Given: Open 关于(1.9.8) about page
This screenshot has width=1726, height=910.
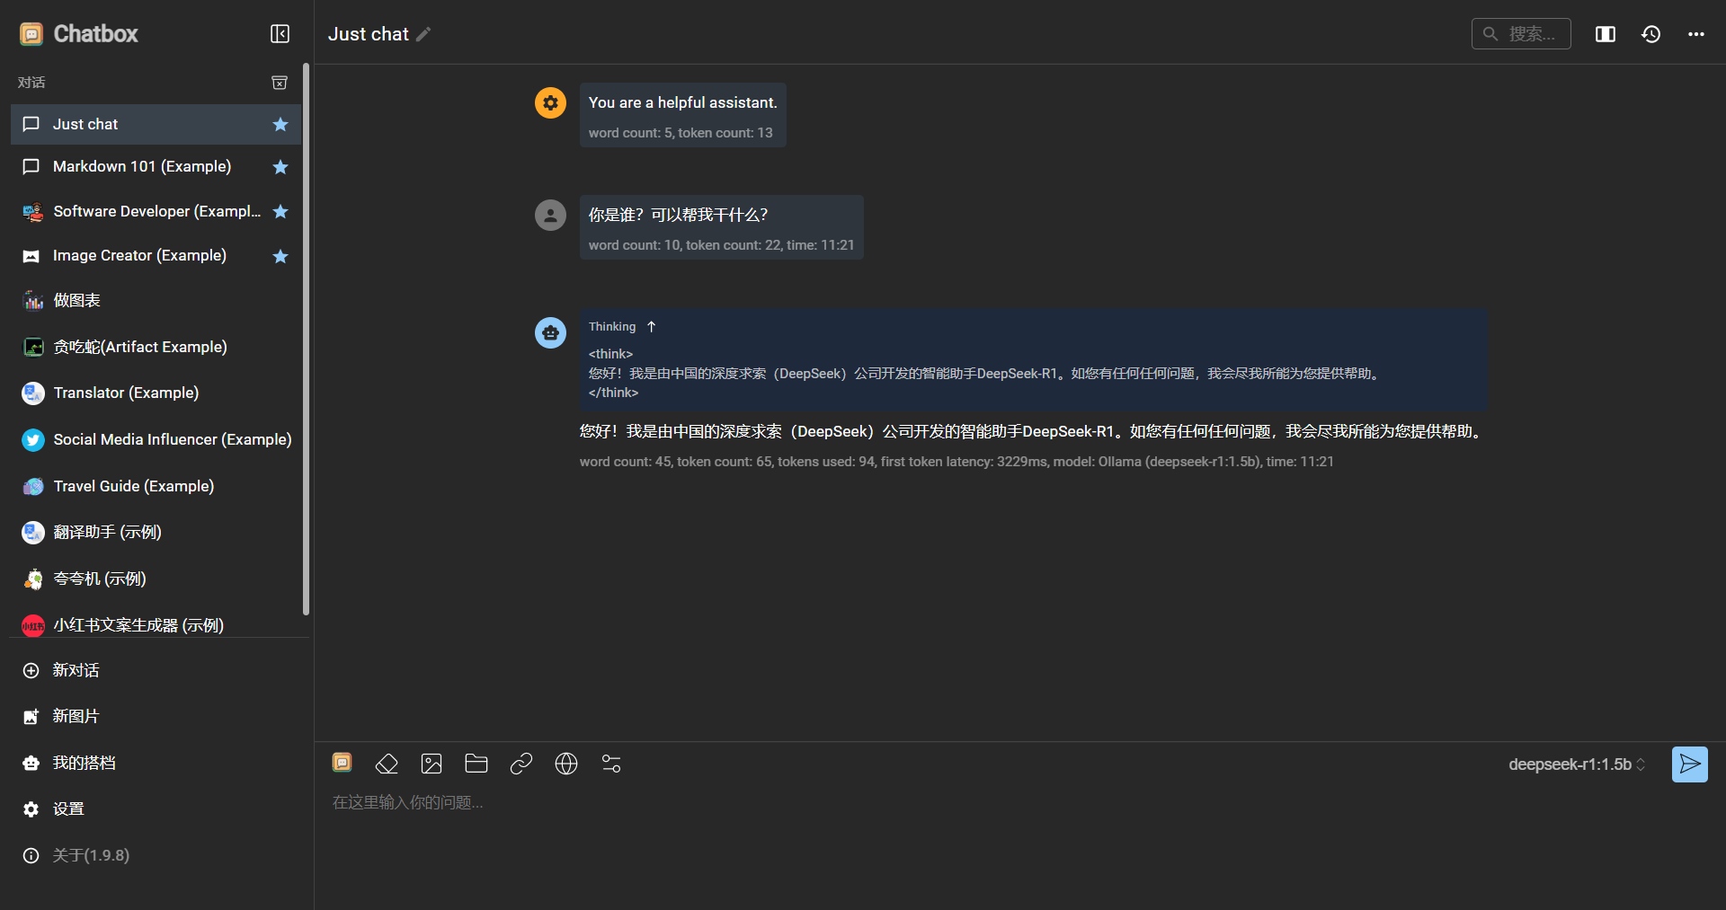Looking at the screenshot, I should pos(156,856).
